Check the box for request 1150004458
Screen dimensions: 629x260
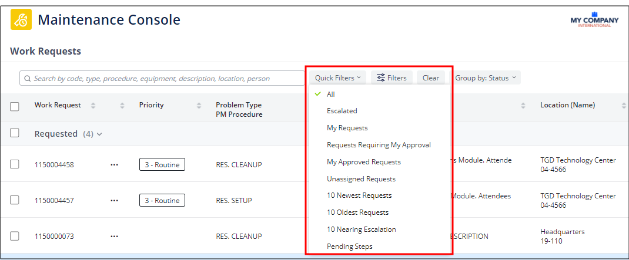point(15,165)
